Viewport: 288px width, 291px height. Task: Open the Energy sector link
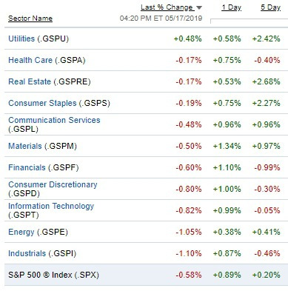[21, 232]
